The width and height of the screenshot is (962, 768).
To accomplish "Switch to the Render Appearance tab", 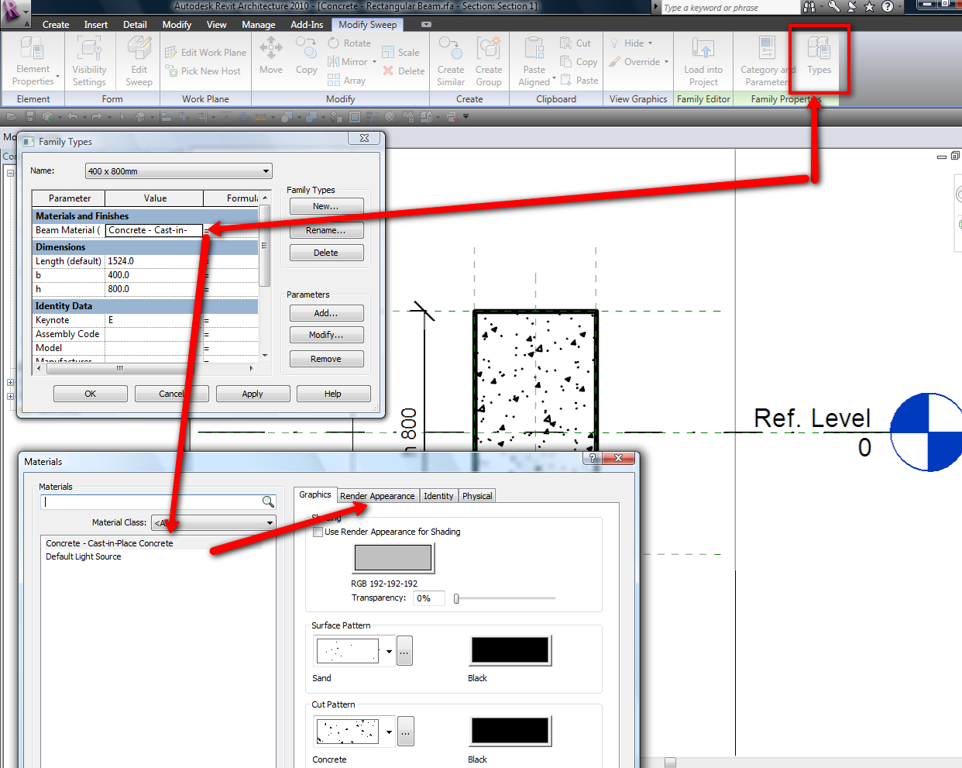I will [x=377, y=496].
